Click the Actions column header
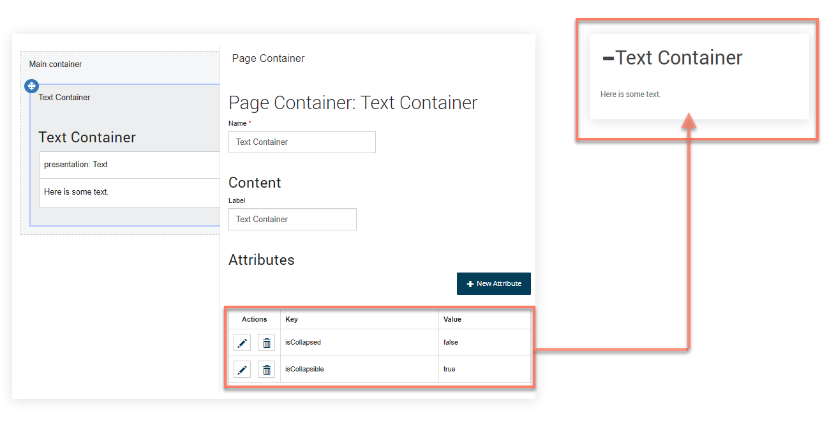Viewport: 836px width, 434px height. pos(254,319)
